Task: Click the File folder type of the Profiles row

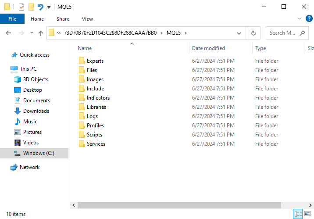Action: pos(267,126)
